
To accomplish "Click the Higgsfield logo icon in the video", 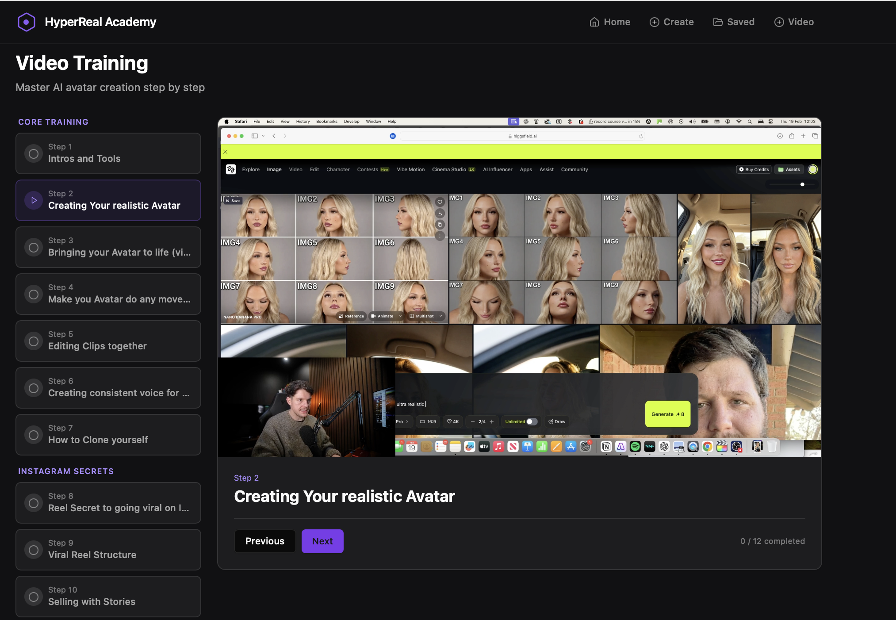I will click(x=231, y=169).
